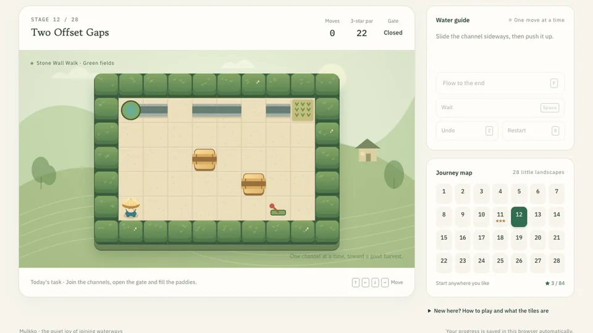Viewport: 593px width, 333px height.
Task: Click the up arrow move key
Action: click(x=356, y=282)
